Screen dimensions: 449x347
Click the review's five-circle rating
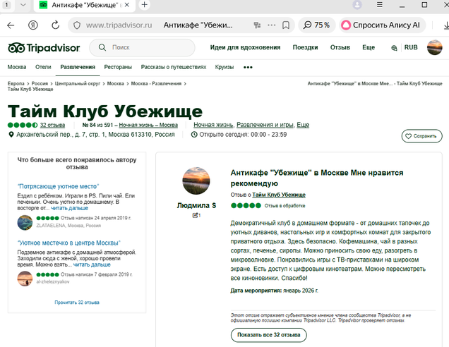click(x=246, y=205)
